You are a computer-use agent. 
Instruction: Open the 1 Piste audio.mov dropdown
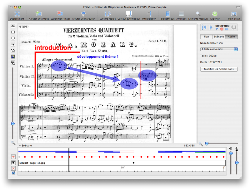[219, 49]
